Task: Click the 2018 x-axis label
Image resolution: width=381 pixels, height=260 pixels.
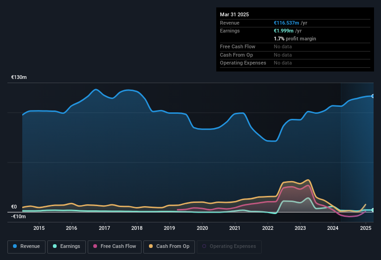Action: pyautogui.click(x=137, y=228)
